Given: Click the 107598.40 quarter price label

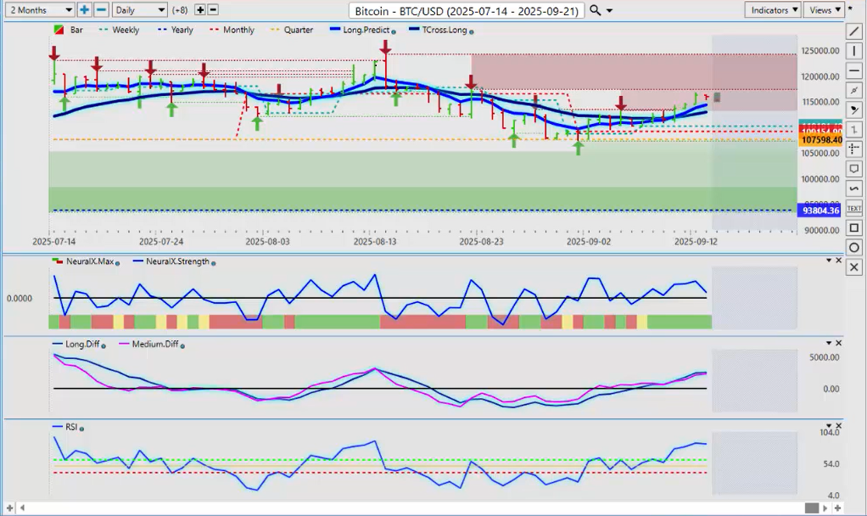Looking at the screenshot, I should tap(820, 140).
